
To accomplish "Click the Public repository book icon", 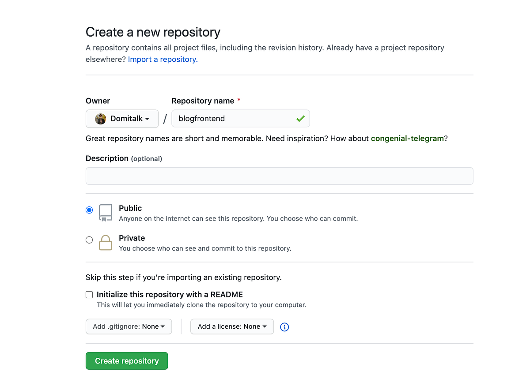I will tap(105, 213).
